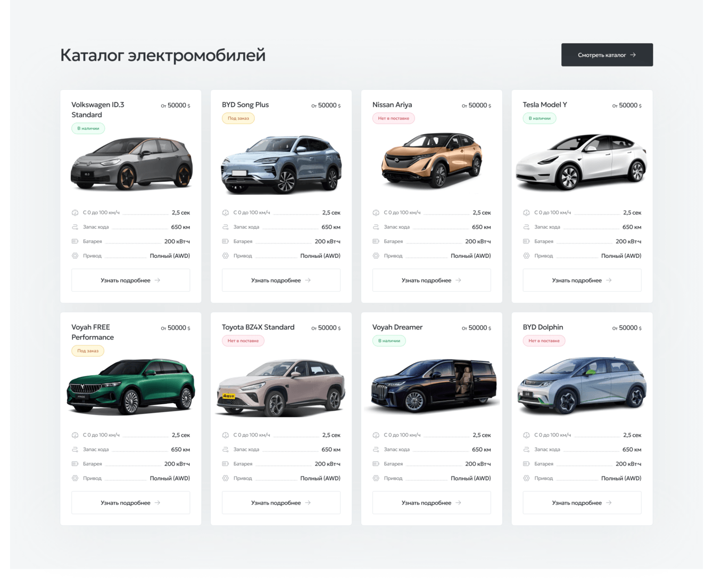Viewport: 713px width, 587px height.
Task: Click 'Узнать подробнее' for BYD Song Plus
Action: point(281,280)
